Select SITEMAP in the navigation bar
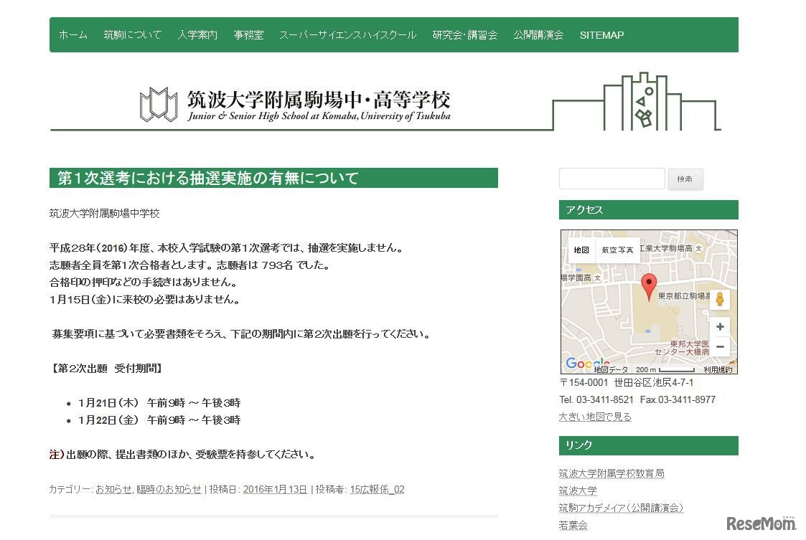The height and width of the screenshot is (540, 806). coord(601,34)
